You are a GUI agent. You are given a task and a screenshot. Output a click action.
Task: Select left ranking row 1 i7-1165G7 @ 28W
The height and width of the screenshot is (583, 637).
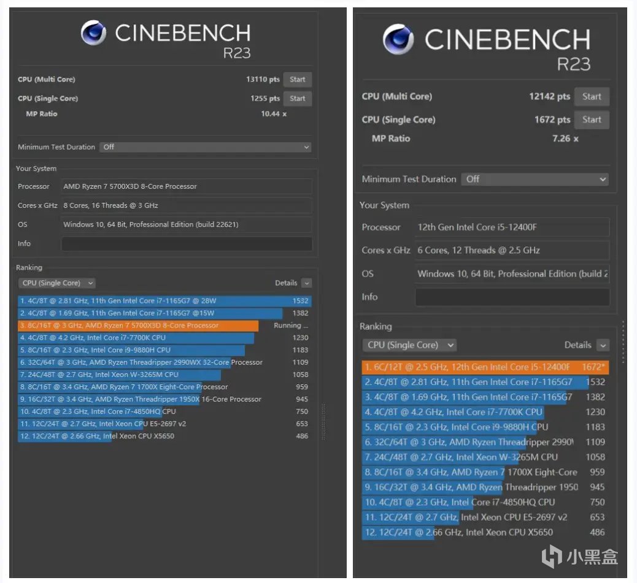tap(164, 300)
